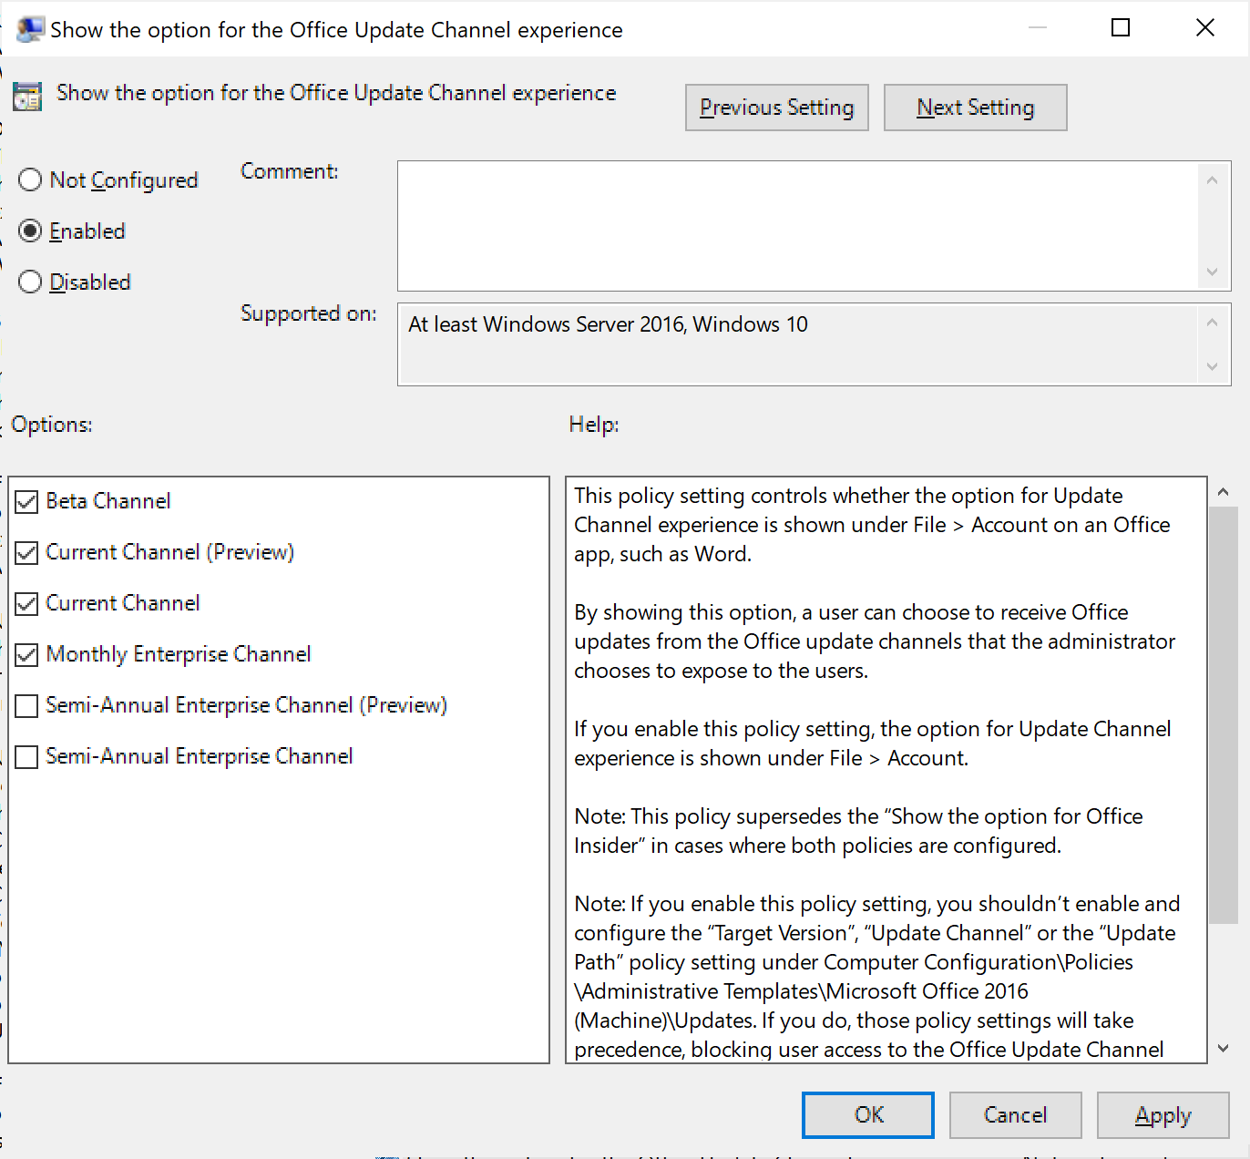Select the Disabled radio button
1250x1159 pixels.
[x=29, y=282]
